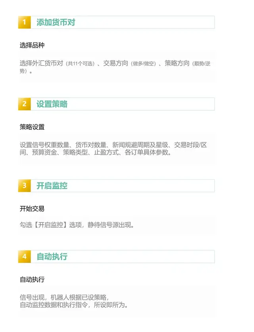The image size is (254, 332).
Task: Click the 信号出现 text in step four
Action: tap(32, 297)
